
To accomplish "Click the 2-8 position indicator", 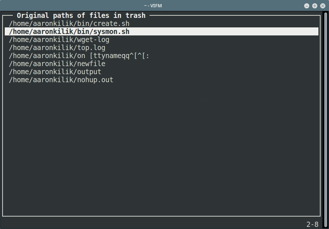I will pyautogui.click(x=313, y=224).
